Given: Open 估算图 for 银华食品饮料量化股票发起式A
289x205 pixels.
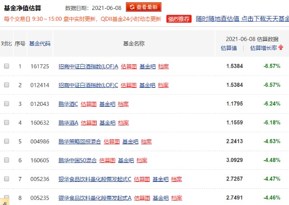Looking at the screenshot, I should 142,198.
